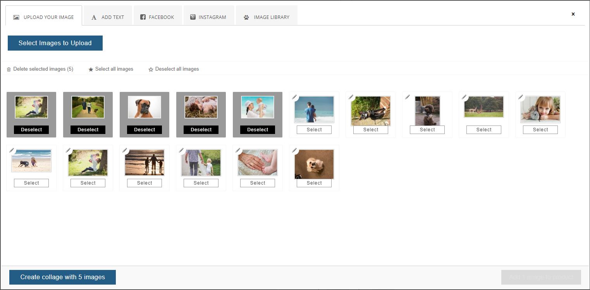Click the paw print icon on Image Library tab
This screenshot has width=590, height=290.
pyautogui.click(x=246, y=17)
